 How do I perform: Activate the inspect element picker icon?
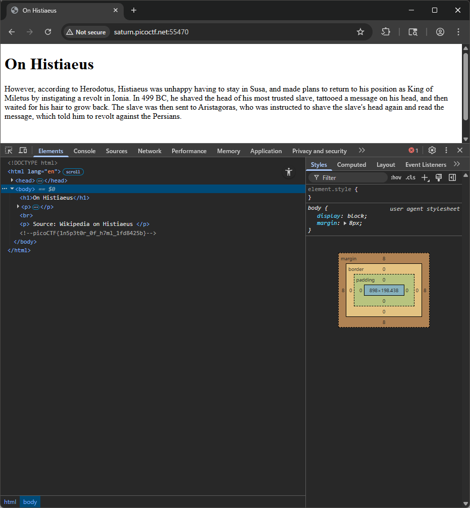click(9, 151)
